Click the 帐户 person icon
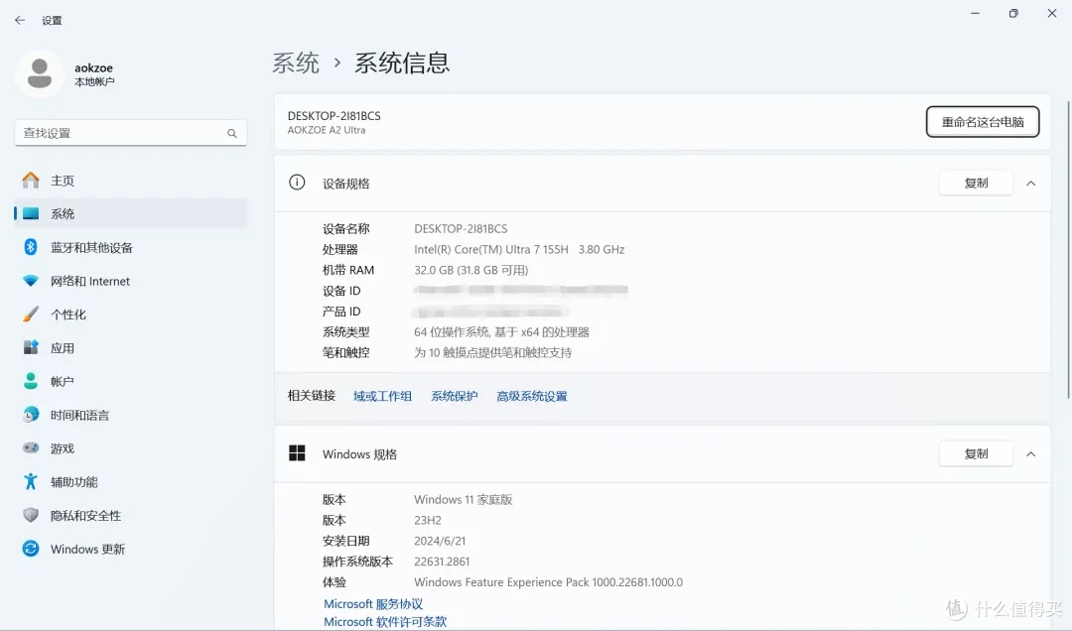This screenshot has height=631, width=1072. point(31,381)
